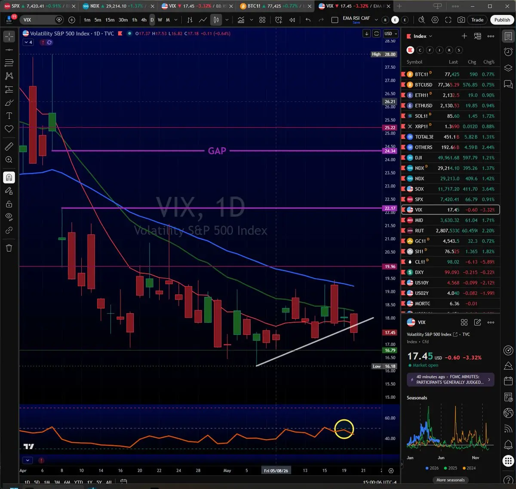Toggle stay in drawing mode
This screenshot has height=489, width=516.
pyautogui.click(x=9, y=191)
